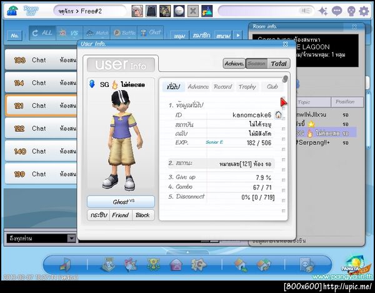Click the สนาม column header

coord(223,36)
